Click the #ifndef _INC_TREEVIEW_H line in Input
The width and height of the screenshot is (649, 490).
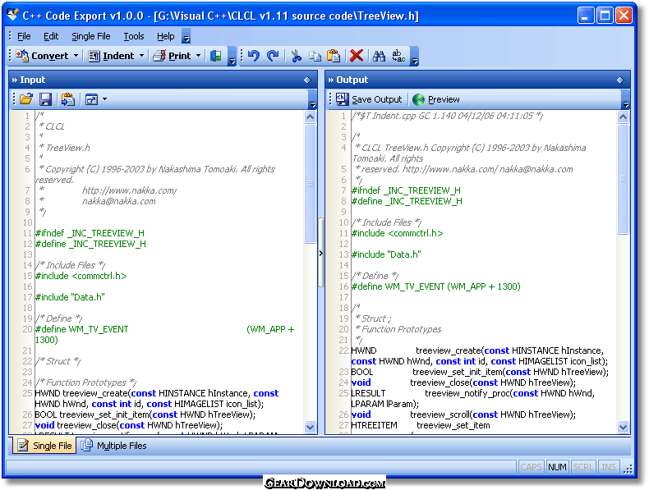(90, 233)
